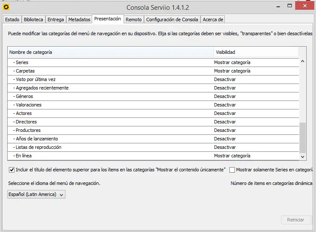Viewport: 316px width, 232px height.
Task: Open the Acerca de tab
Action: coord(213,20)
